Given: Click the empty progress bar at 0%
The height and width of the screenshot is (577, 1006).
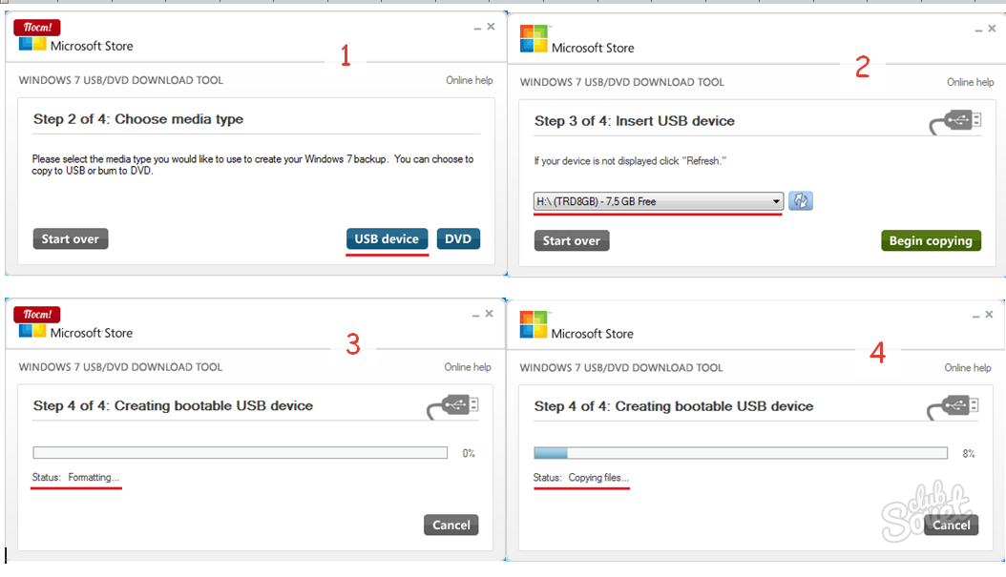Looking at the screenshot, I should pos(240,453).
